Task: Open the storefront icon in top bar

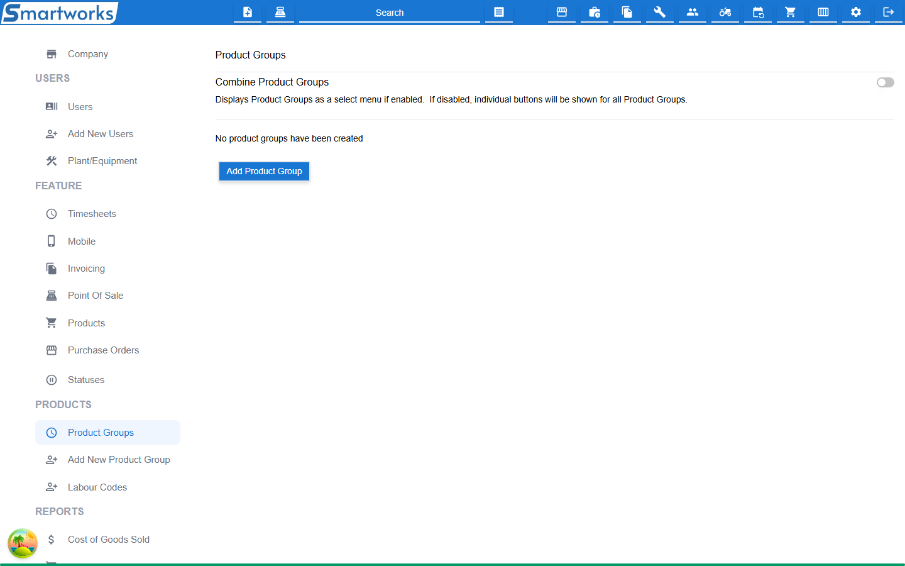Action: (x=562, y=12)
